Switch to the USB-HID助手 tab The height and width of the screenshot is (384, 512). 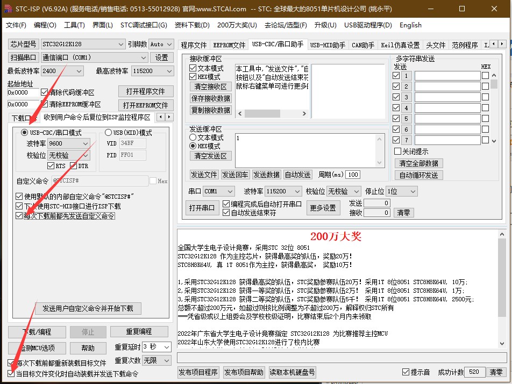point(328,45)
